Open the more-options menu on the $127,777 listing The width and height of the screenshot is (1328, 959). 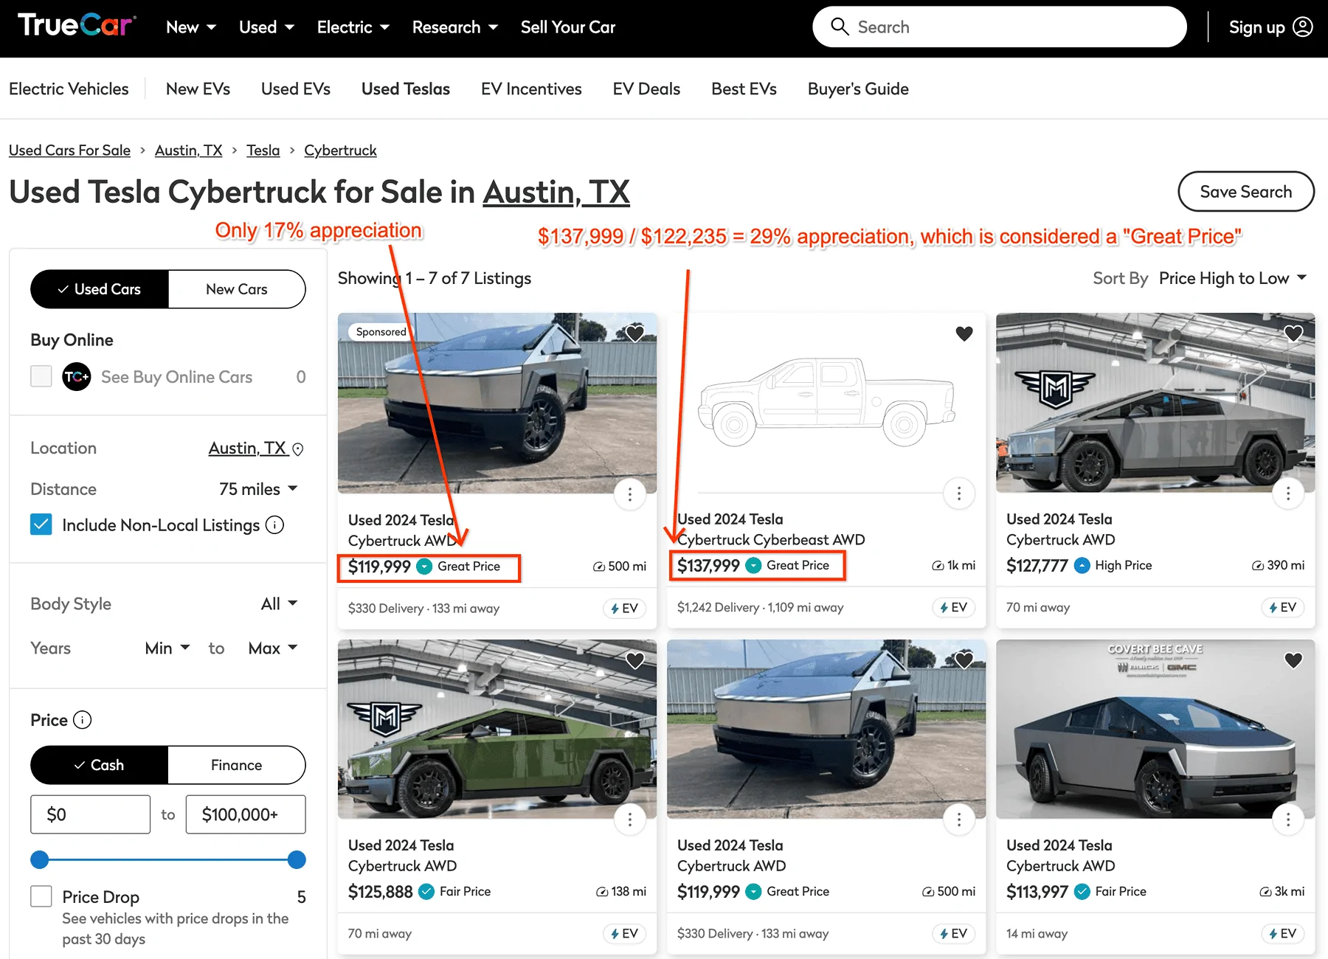tap(1288, 494)
